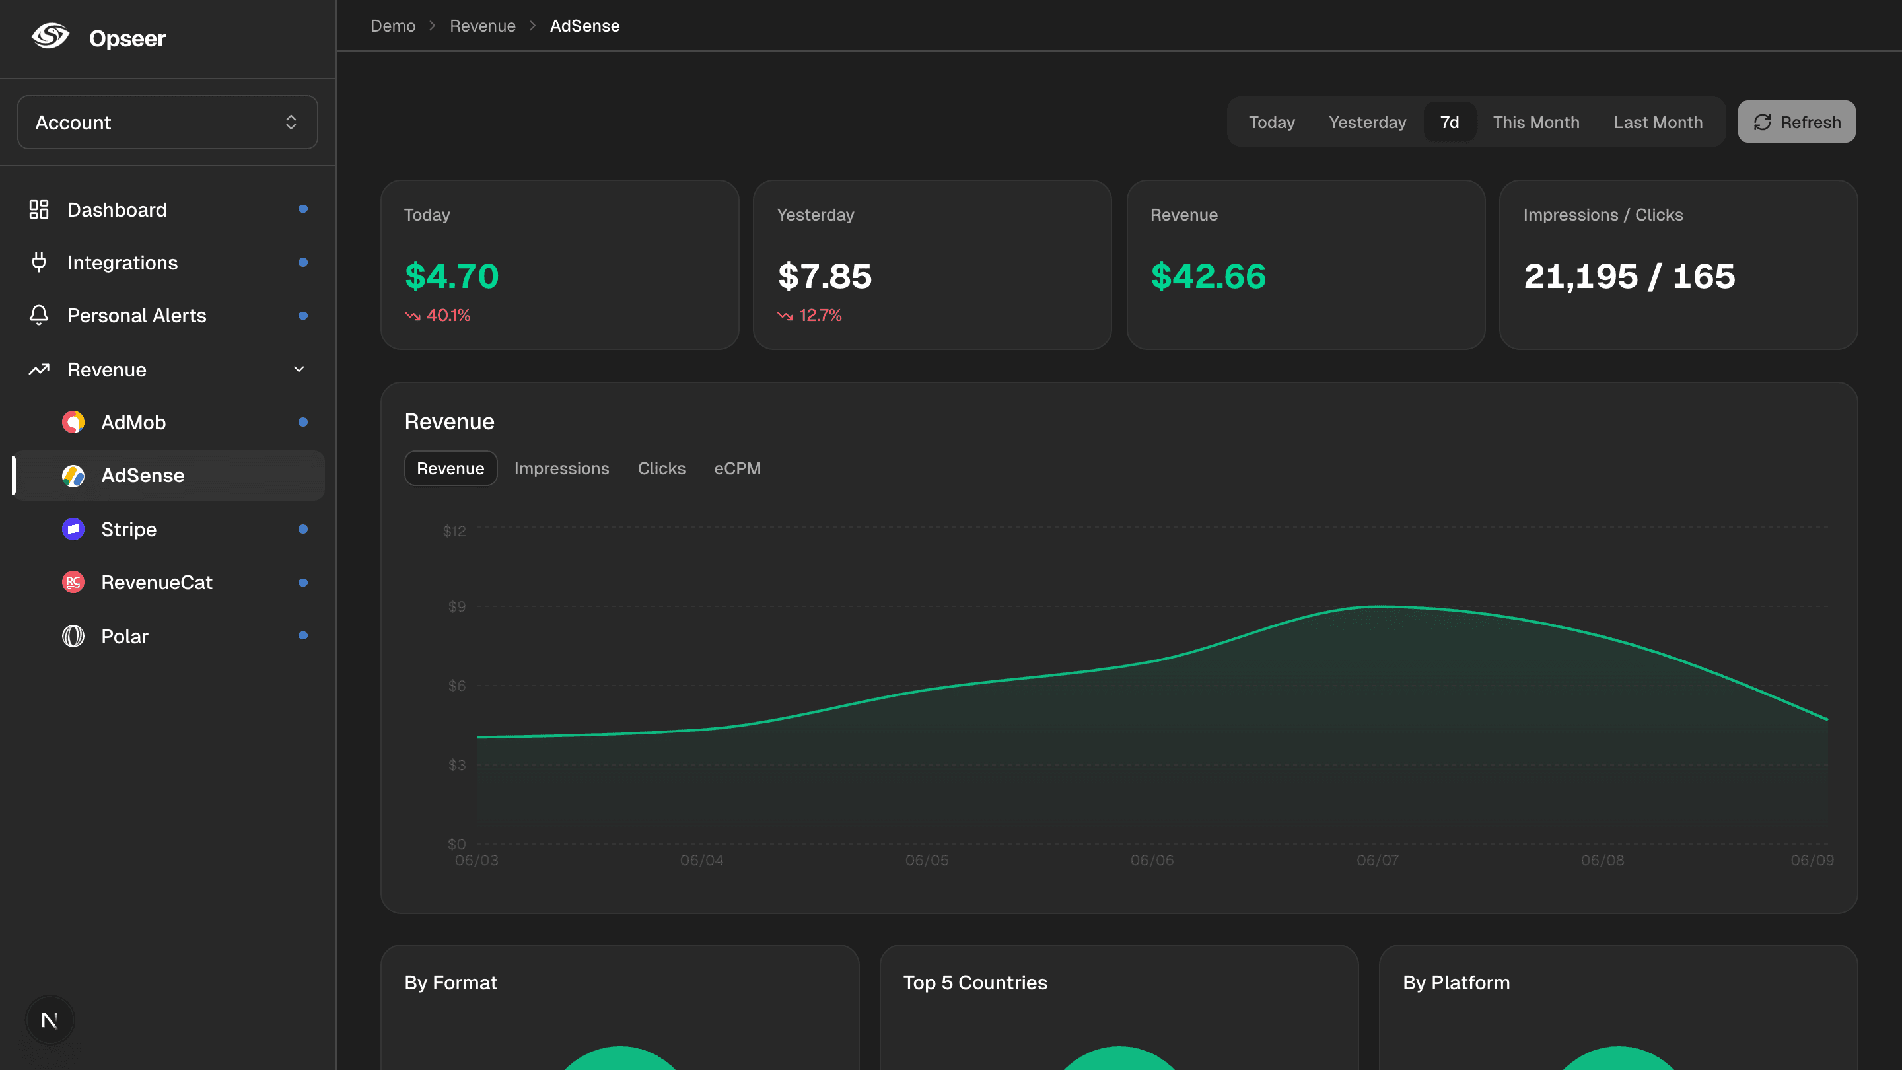Click the By Platform card heading
This screenshot has height=1070, width=1902.
[x=1456, y=983]
